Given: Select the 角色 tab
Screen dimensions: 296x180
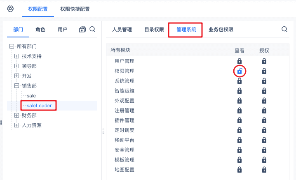Looking at the screenshot, I should pos(40,30).
